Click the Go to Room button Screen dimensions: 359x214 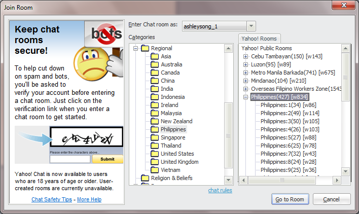point(290,199)
